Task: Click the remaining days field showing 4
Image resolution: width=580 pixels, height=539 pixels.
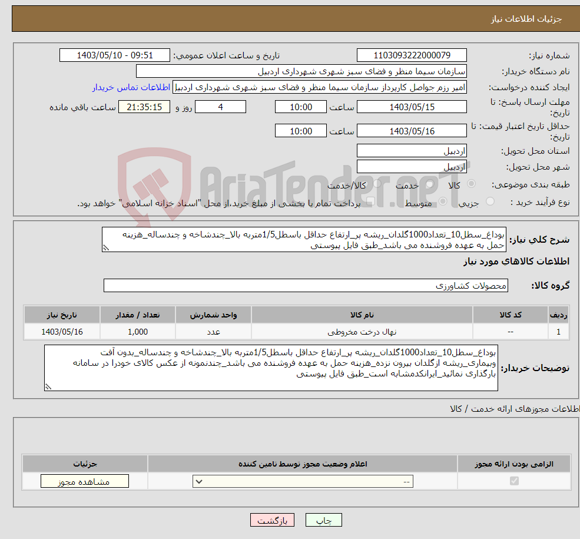Action: point(220,107)
